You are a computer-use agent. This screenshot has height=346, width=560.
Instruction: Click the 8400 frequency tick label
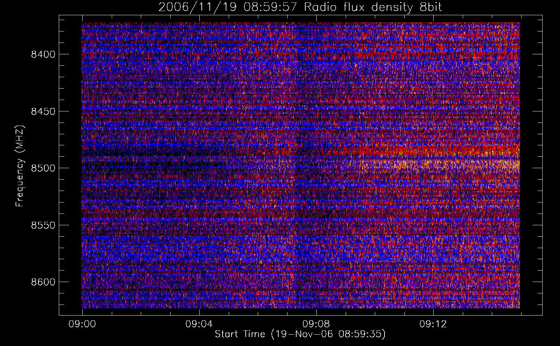click(x=43, y=54)
